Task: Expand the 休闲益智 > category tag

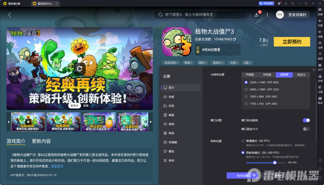Action: [x=171, y=63]
